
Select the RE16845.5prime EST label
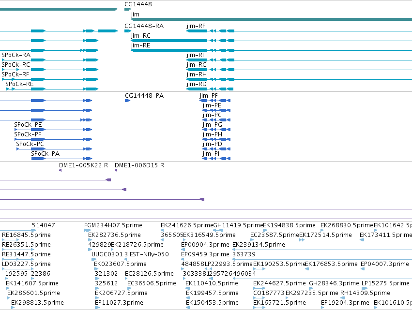click(26, 235)
